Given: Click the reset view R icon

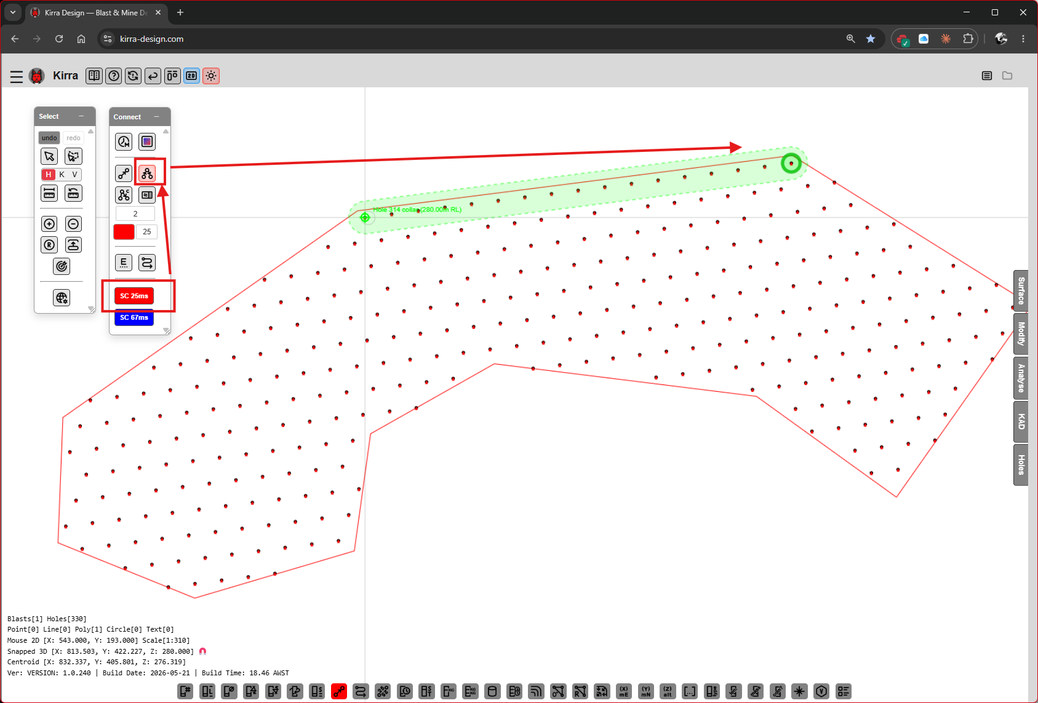Looking at the screenshot, I should pyautogui.click(x=49, y=245).
